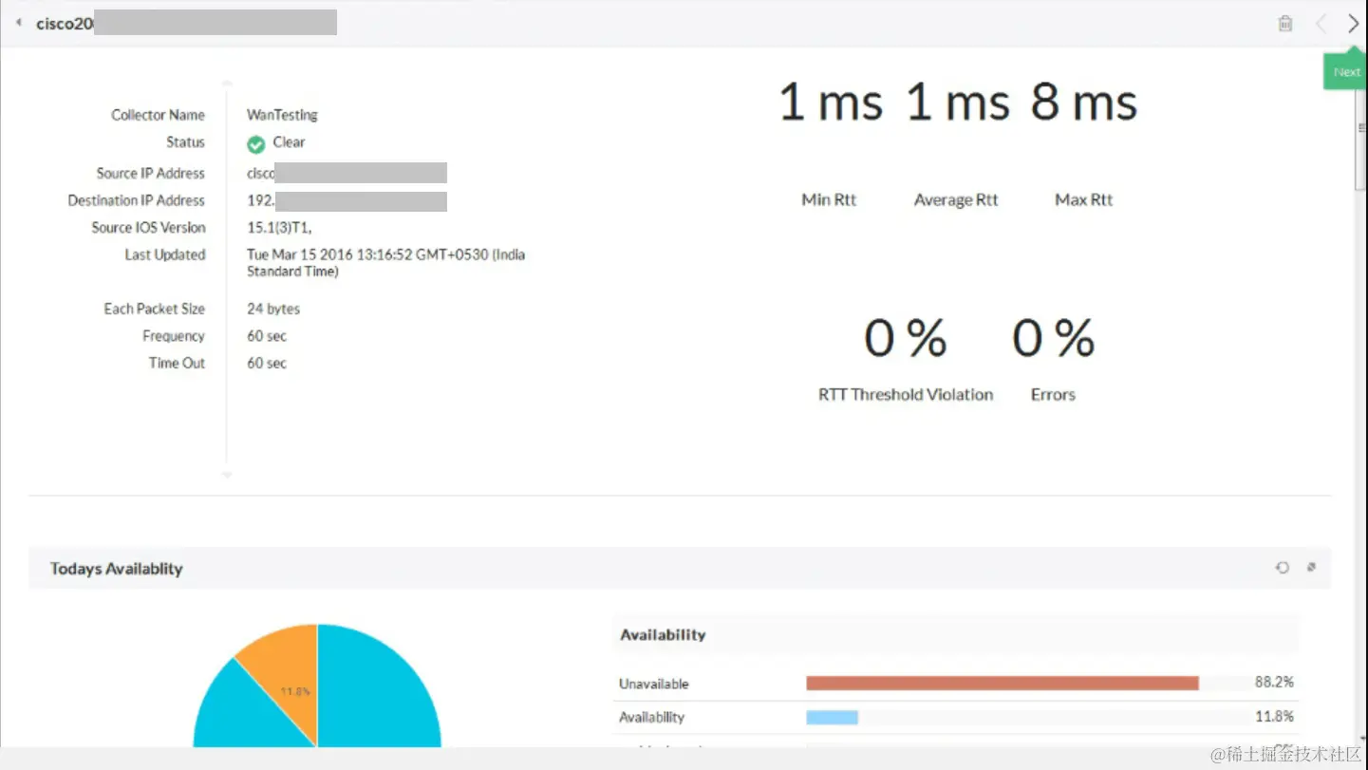This screenshot has height=770, width=1368.
Task: Open the export icon beside the refresh icon
Action: click(x=1311, y=567)
